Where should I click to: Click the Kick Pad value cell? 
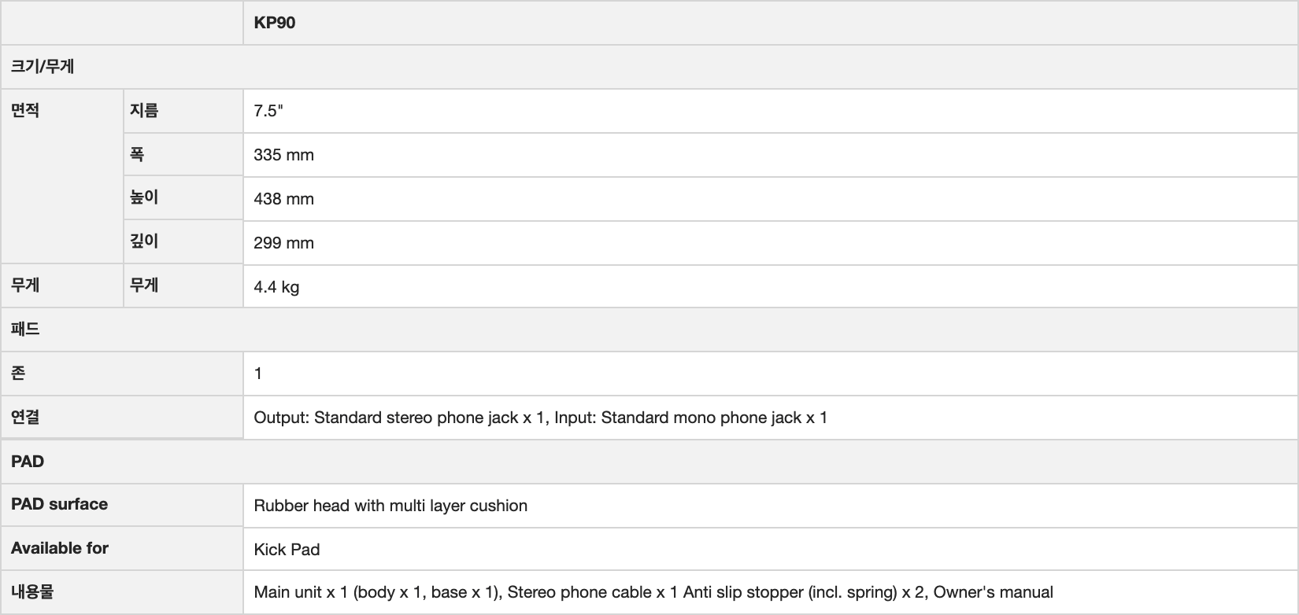tap(287, 550)
